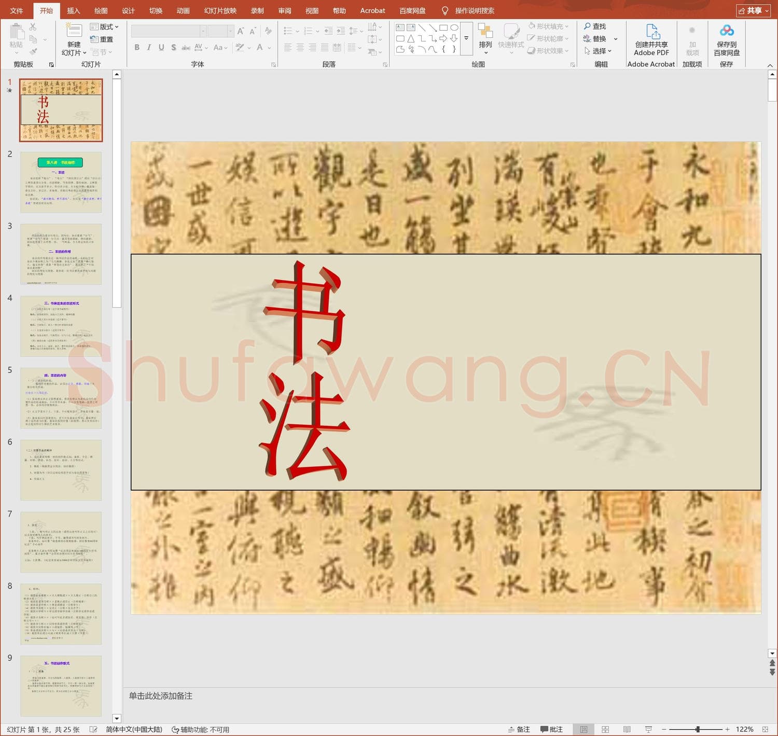This screenshot has width=778, height=736.
Task: Select the right arrow shape in gallery
Action: pos(443,38)
